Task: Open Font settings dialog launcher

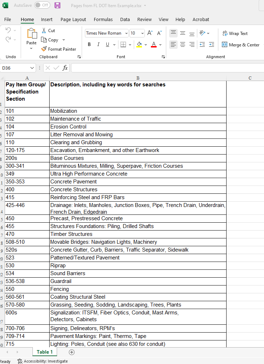Action: tap(163, 57)
